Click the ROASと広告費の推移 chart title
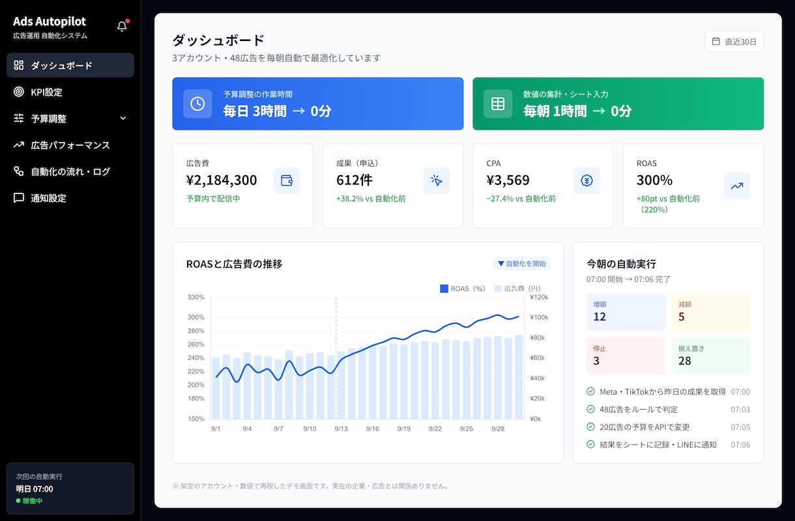The image size is (795, 521). point(234,264)
